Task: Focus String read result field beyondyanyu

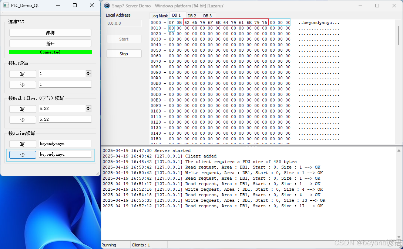Action: click(65, 155)
